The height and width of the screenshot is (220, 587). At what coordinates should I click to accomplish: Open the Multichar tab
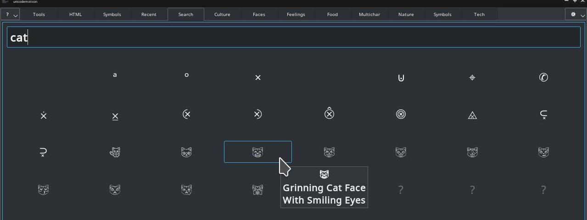(x=369, y=14)
